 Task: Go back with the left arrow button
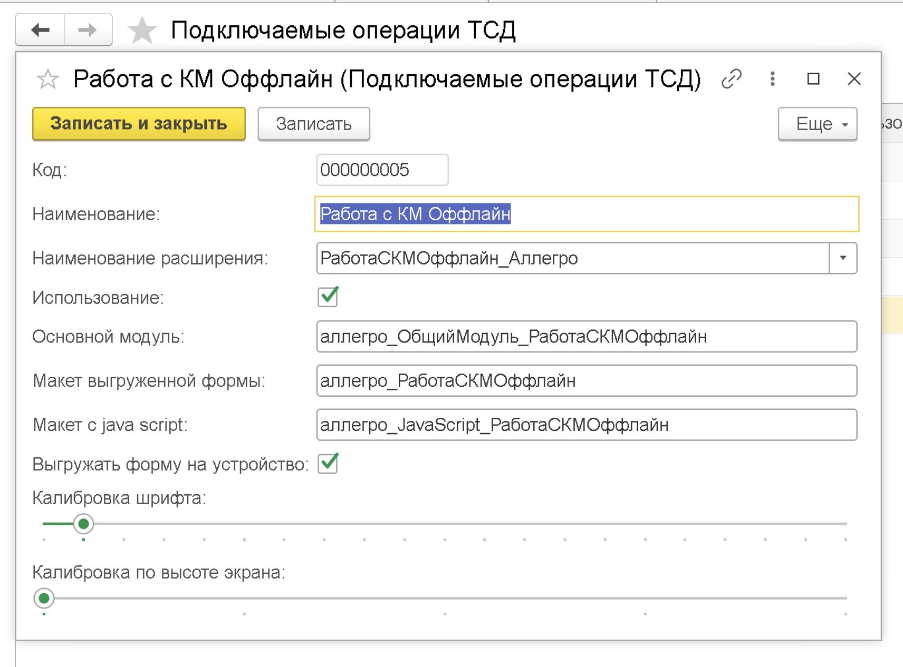point(40,30)
